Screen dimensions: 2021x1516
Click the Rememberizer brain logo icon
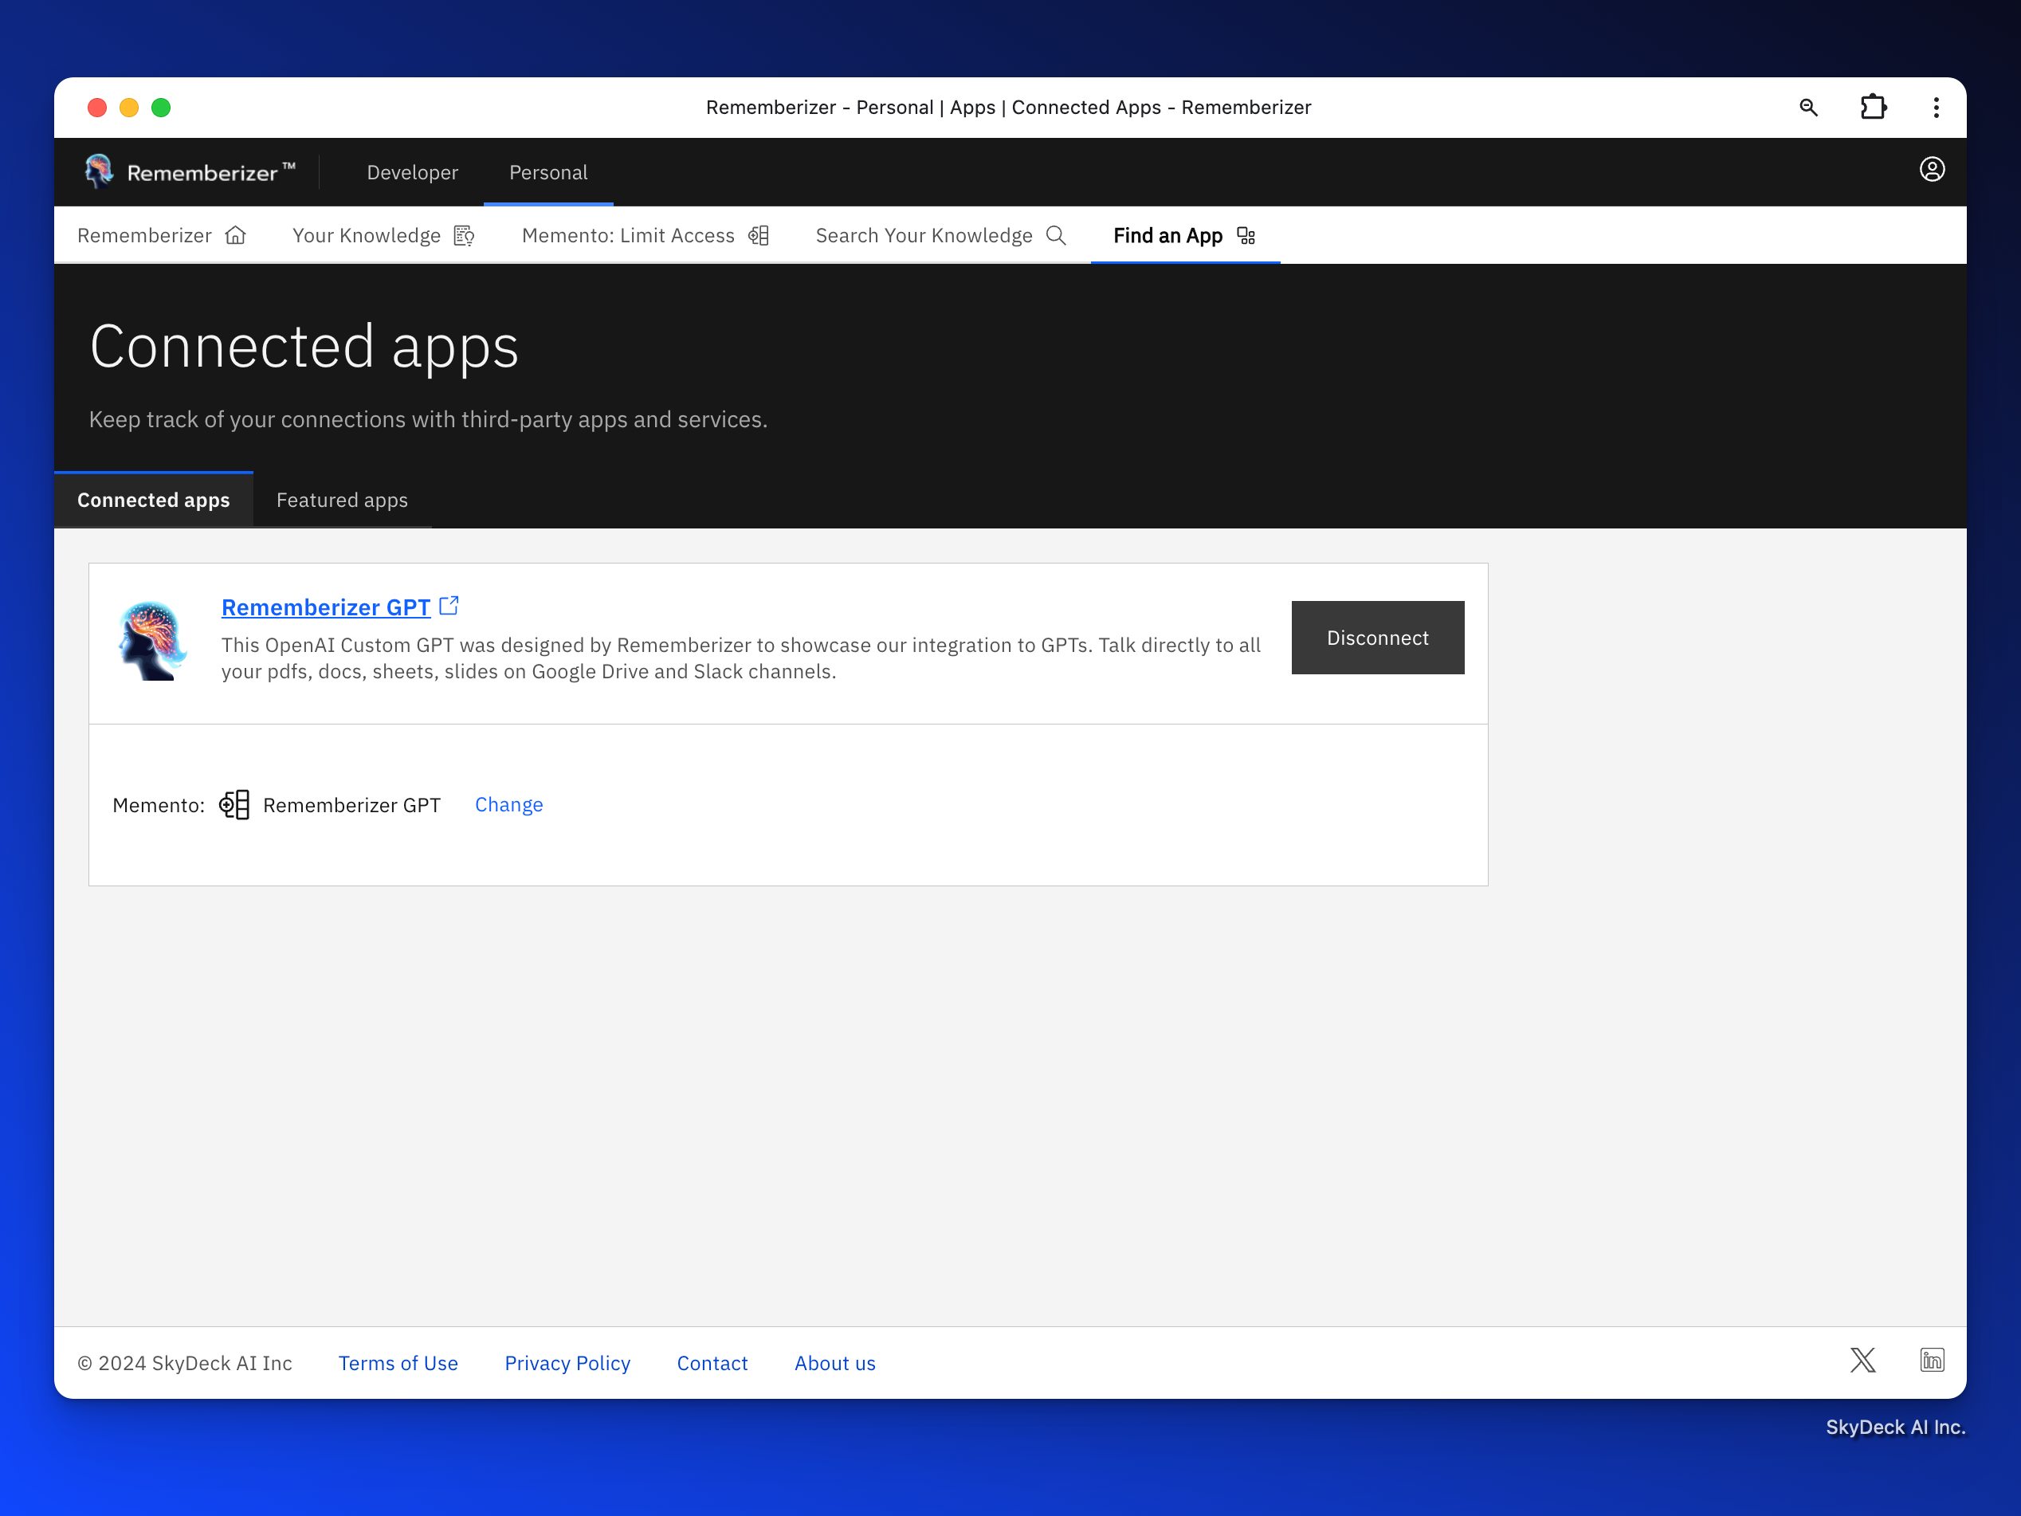[99, 171]
